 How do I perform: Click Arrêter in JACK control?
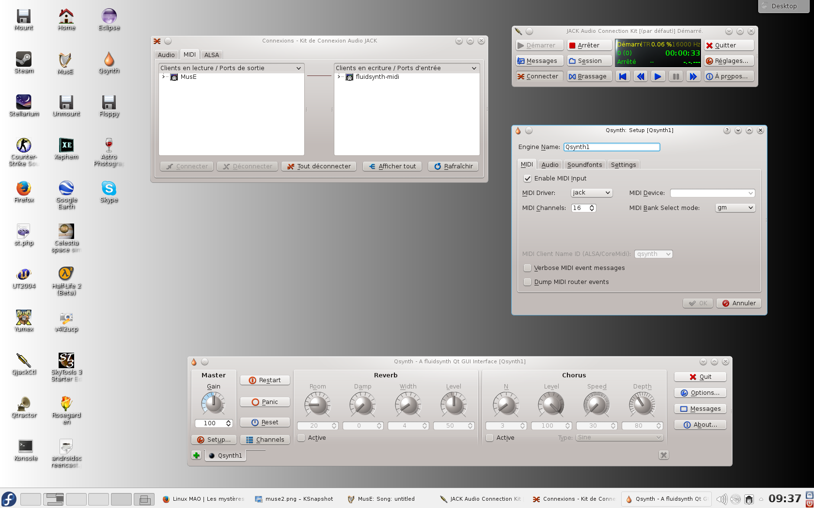coord(589,45)
